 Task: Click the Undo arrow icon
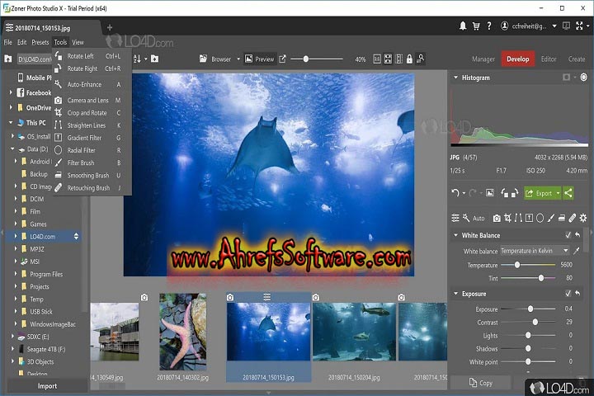455,193
